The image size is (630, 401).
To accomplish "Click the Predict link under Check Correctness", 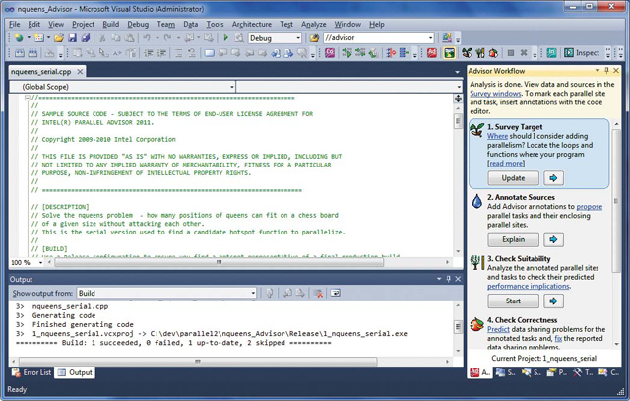I will pos(498,329).
